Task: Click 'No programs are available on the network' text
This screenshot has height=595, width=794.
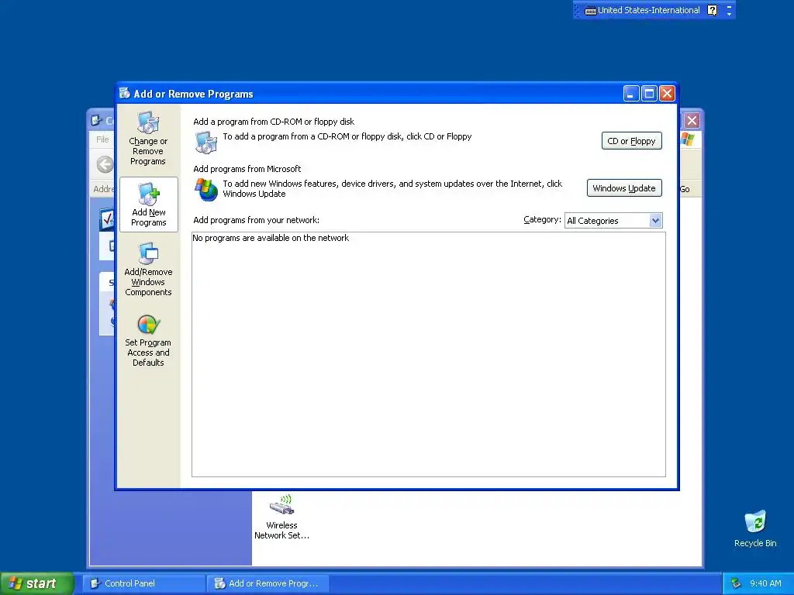Action: click(x=271, y=238)
